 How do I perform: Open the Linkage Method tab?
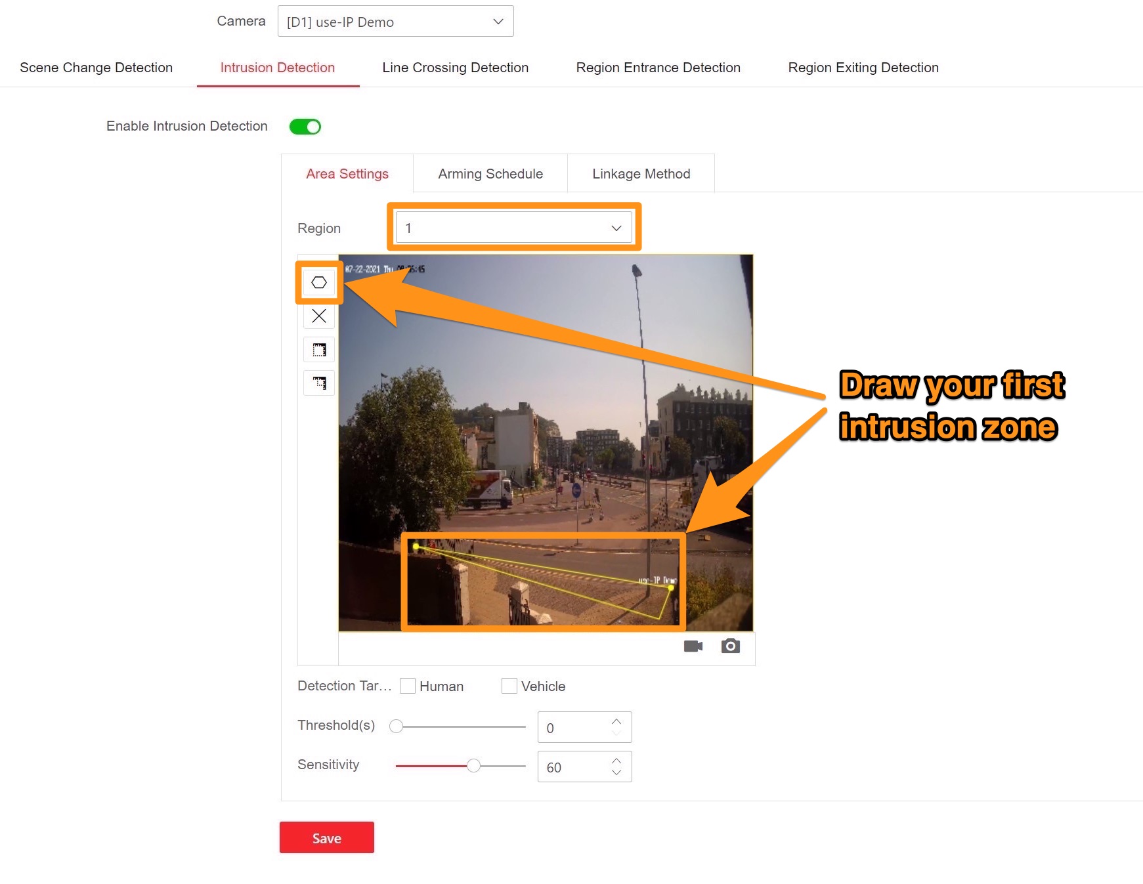click(x=641, y=174)
